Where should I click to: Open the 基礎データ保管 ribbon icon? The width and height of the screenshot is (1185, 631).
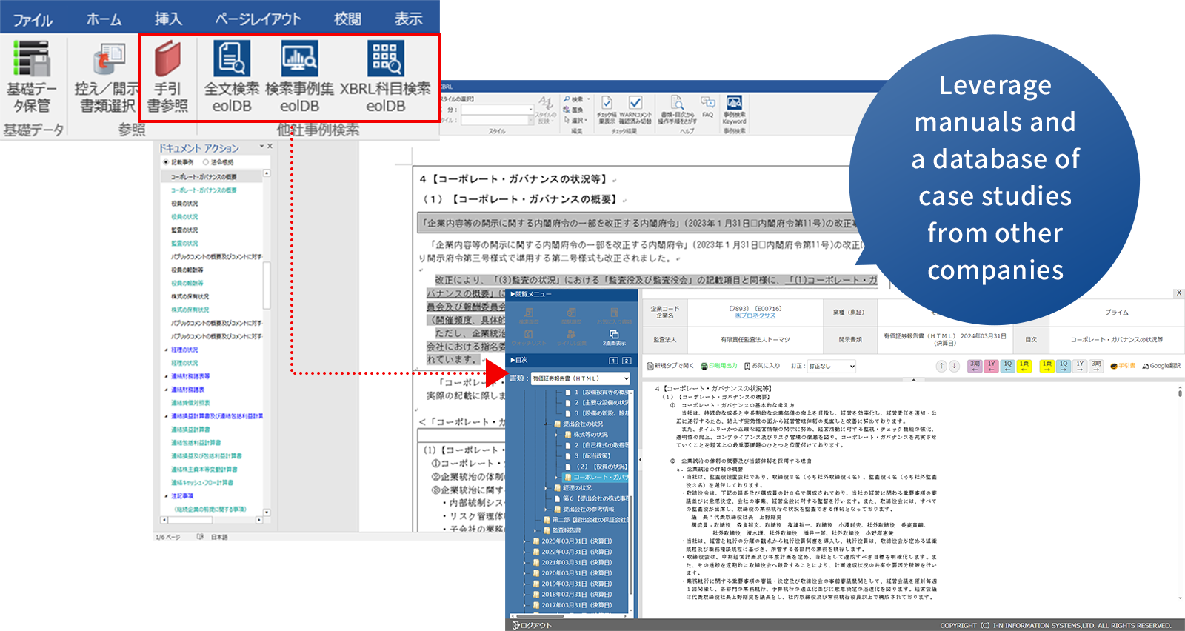(x=32, y=77)
